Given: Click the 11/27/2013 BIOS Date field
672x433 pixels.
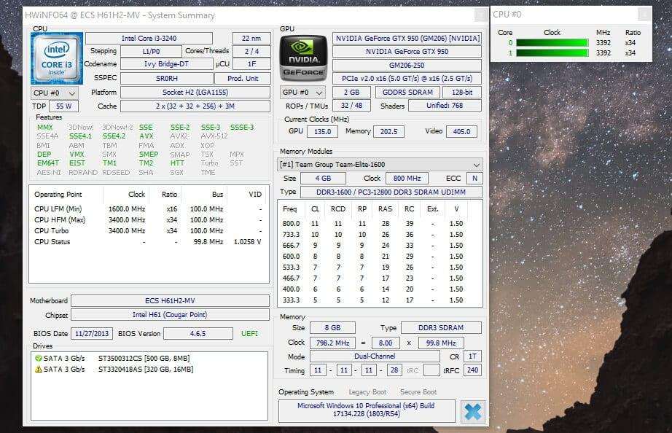Looking at the screenshot, I should (92, 334).
